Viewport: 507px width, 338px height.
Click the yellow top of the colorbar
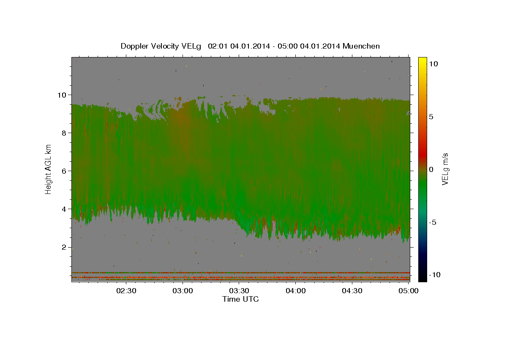pos(422,60)
